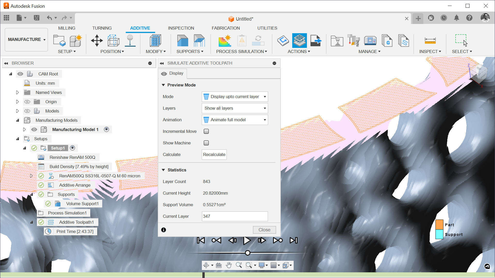Click the simulation progress slider handle

click(x=247, y=253)
